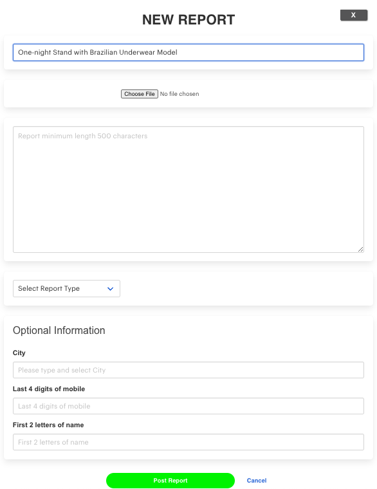Click the green Post Report button
Viewport: 377px width, 489px height.
[170, 480]
